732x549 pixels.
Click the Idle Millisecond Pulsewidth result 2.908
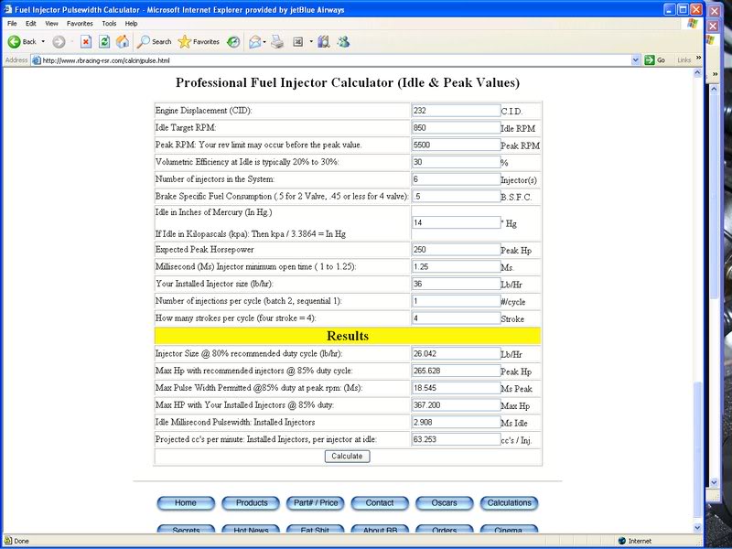[x=456, y=422]
